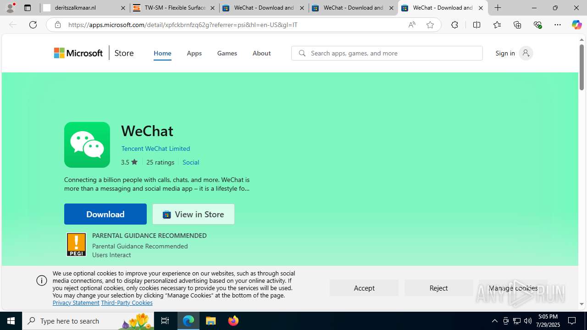Activate Read aloud icon in address bar

pyautogui.click(x=412, y=25)
